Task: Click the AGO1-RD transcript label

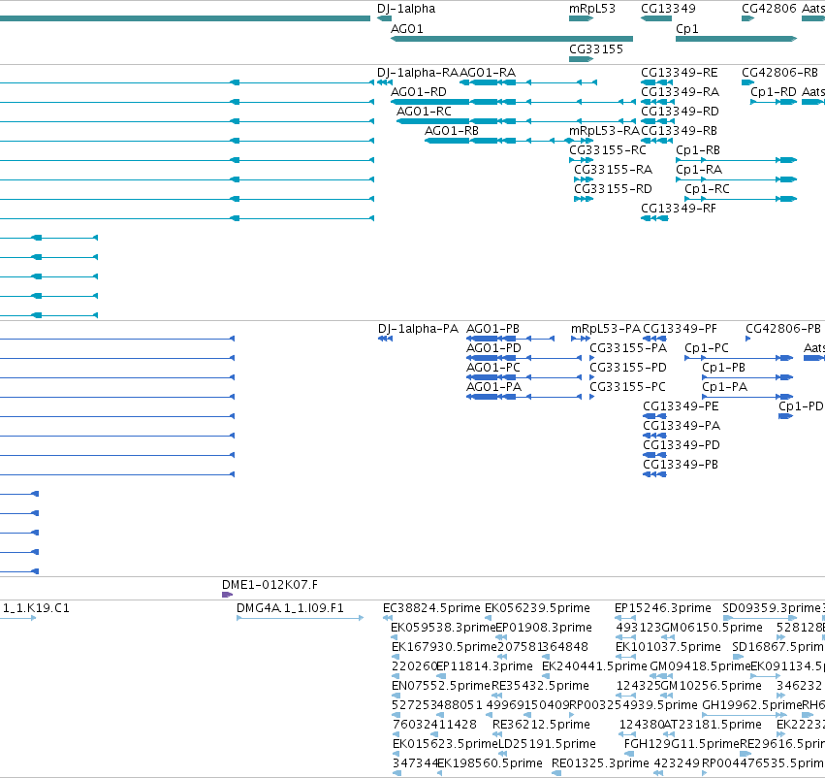Action: point(418,92)
